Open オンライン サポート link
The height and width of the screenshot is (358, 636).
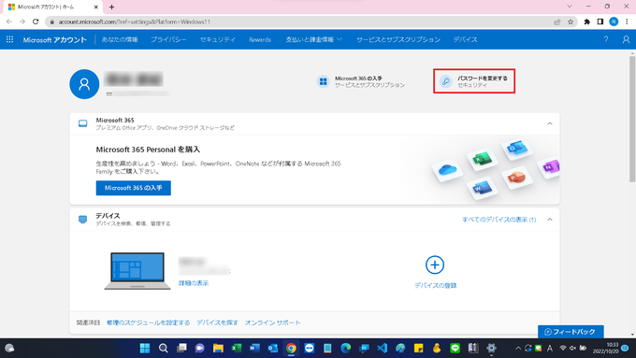272,322
